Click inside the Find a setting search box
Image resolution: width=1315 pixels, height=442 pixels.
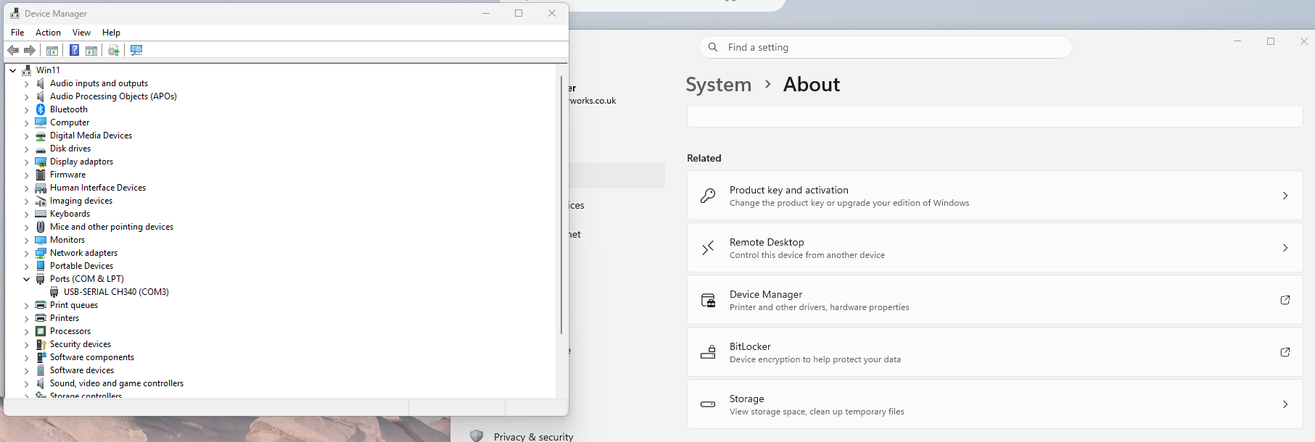pyautogui.click(x=885, y=47)
